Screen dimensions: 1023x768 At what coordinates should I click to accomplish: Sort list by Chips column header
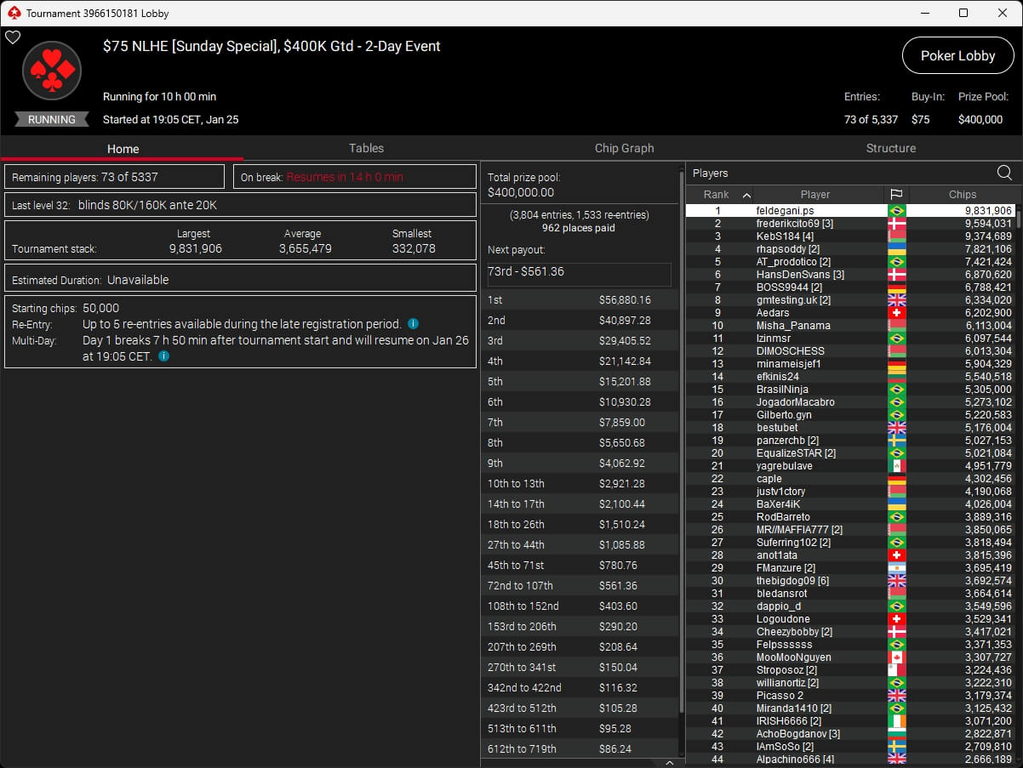[x=963, y=195]
